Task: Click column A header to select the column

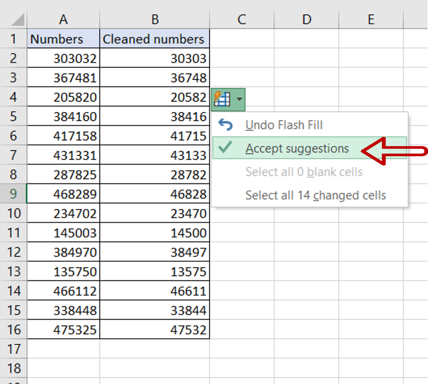Action: [63, 20]
